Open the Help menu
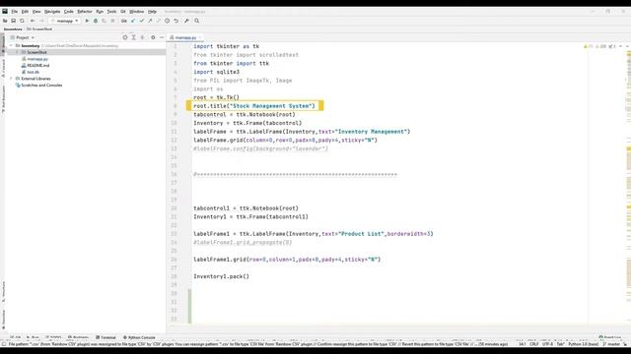 [152, 12]
